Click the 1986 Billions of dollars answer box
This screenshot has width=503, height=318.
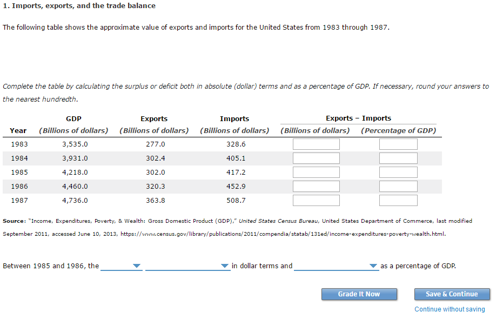click(316, 186)
